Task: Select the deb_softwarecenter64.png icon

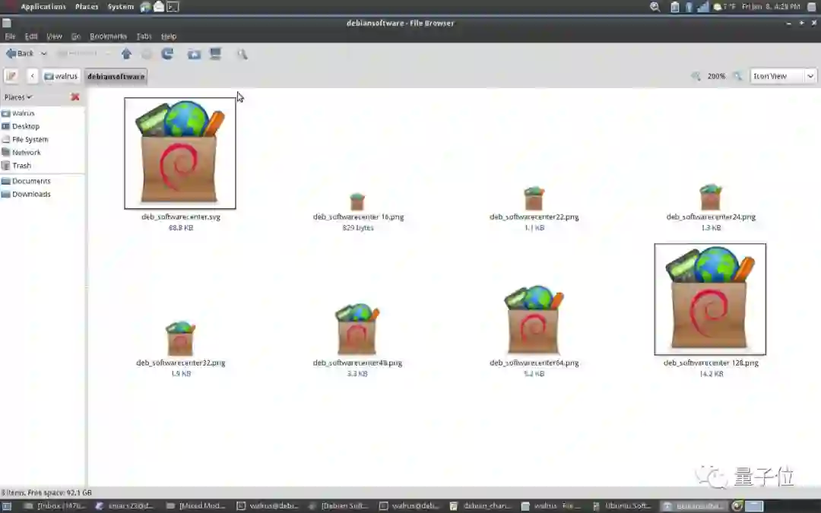Action: [534, 321]
